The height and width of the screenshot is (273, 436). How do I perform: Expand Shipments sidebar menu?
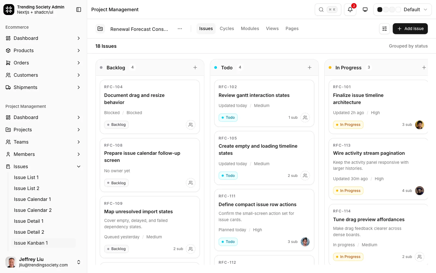[44, 87]
